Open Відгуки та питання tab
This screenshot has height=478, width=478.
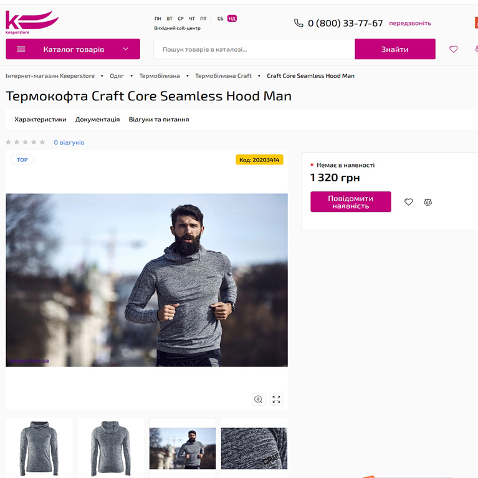[x=159, y=119]
